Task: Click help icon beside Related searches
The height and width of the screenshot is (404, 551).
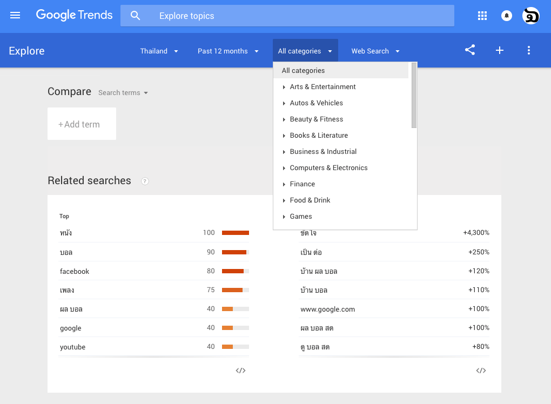Action: point(145,181)
